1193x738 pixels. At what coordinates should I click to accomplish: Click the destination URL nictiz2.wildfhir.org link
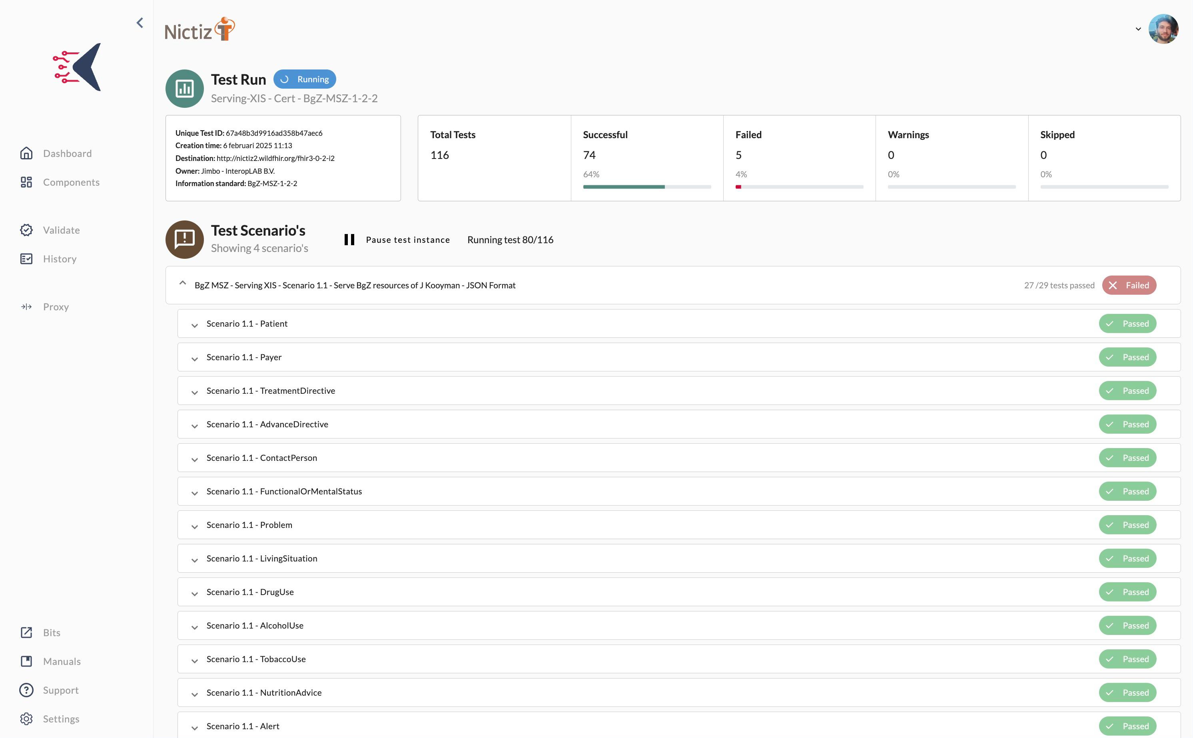[x=275, y=158]
